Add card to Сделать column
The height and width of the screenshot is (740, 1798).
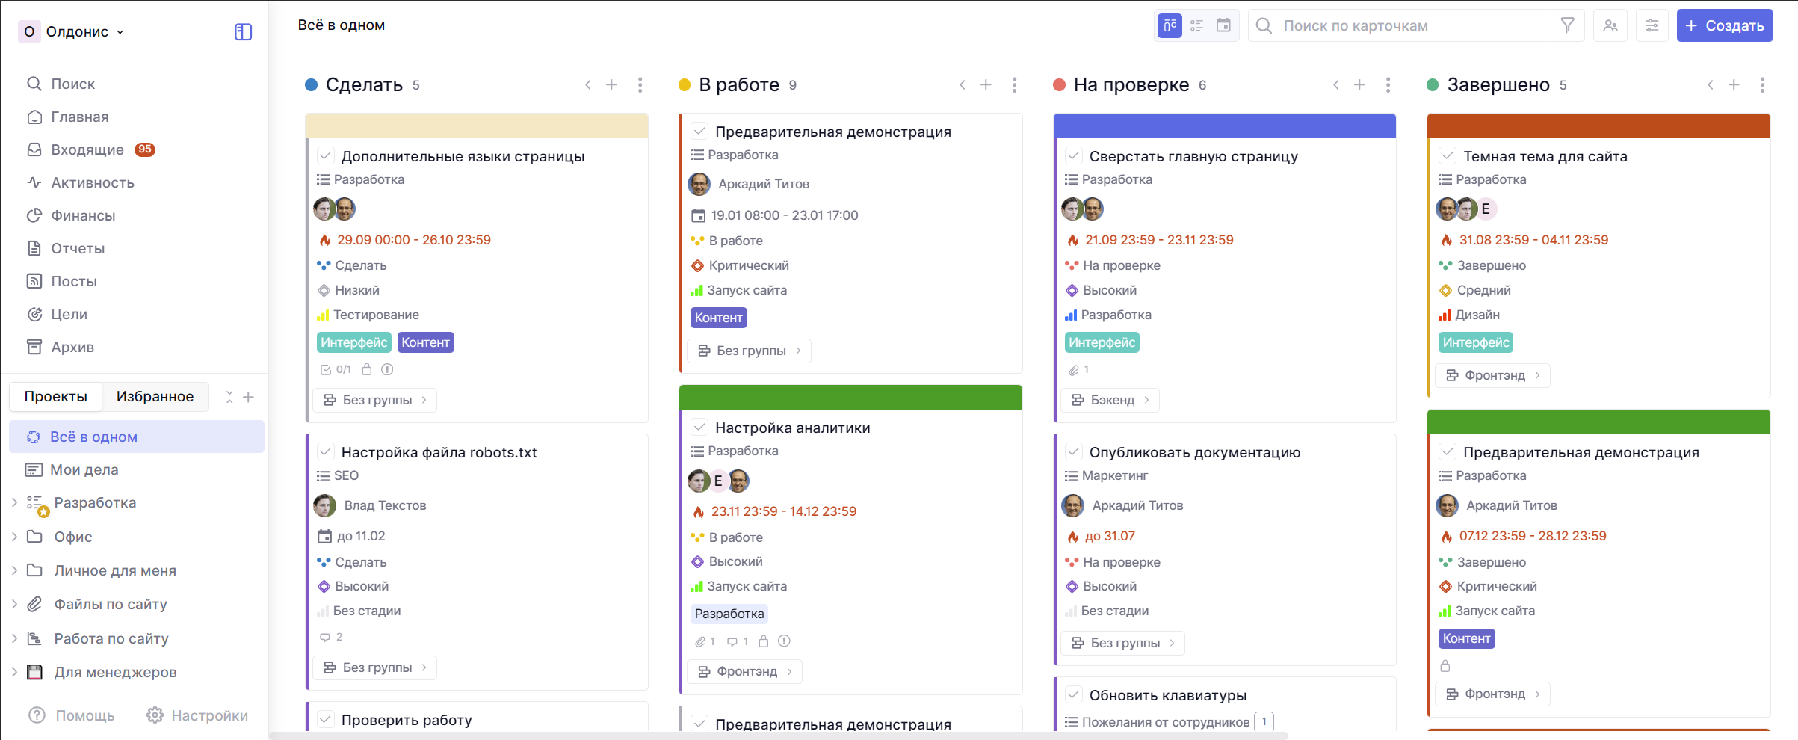611,84
